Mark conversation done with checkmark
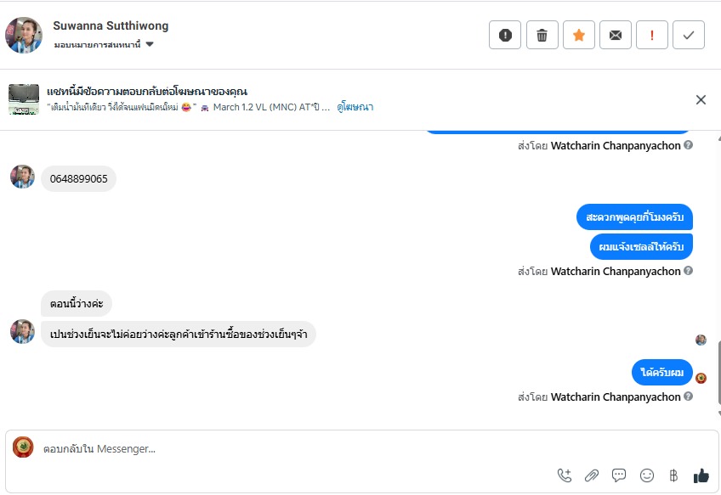The height and width of the screenshot is (495, 721). [689, 35]
